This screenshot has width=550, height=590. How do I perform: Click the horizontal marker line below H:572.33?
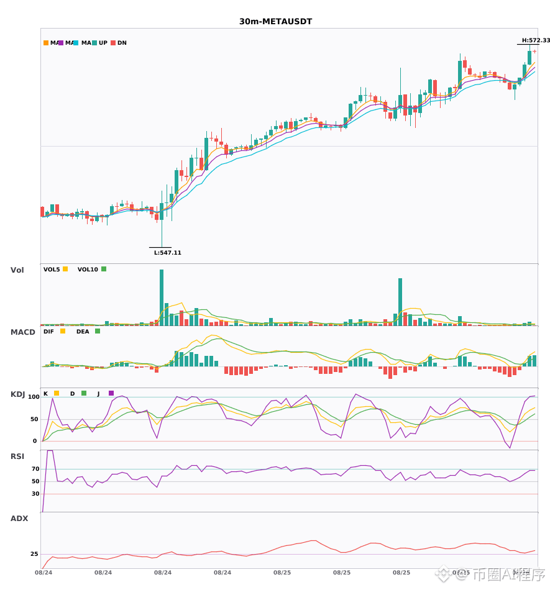click(x=528, y=44)
